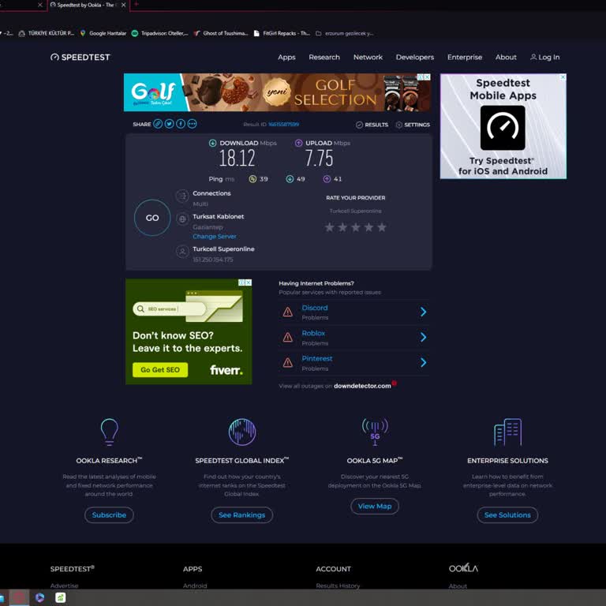
Task: Close the Speedtest by Ookla browser tab
Action: tap(123, 5)
